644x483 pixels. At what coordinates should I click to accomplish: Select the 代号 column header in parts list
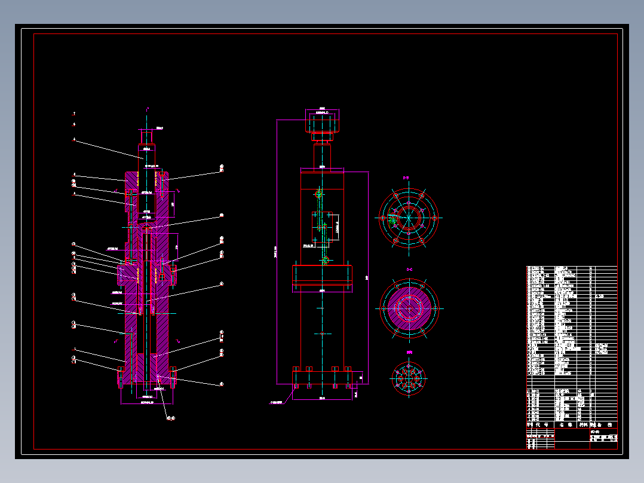tap(542, 424)
